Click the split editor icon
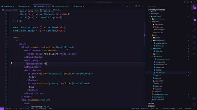The width and height of the screenshot is (197, 110). pyautogui.click(x=139, y=6)
